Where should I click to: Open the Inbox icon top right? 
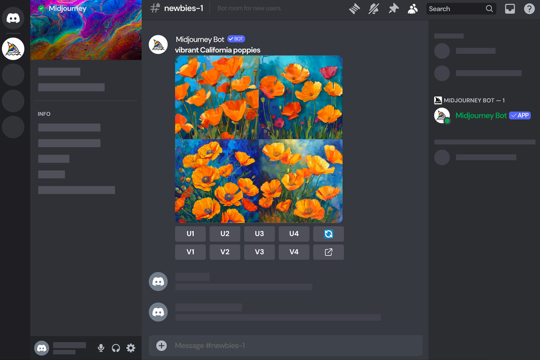click(x=510, y=8)
